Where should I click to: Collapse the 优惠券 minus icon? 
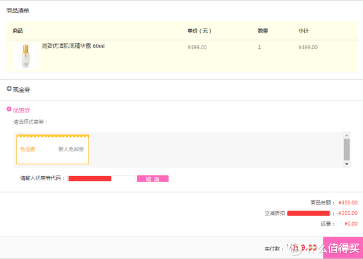(9, 109)
